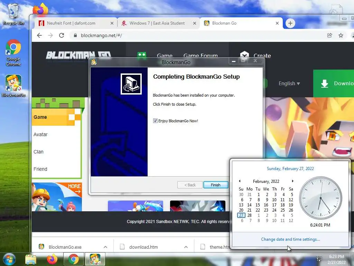Screen dimensions: 354x266
Task: Click the Blockman Go site logo
Action: 78,55
